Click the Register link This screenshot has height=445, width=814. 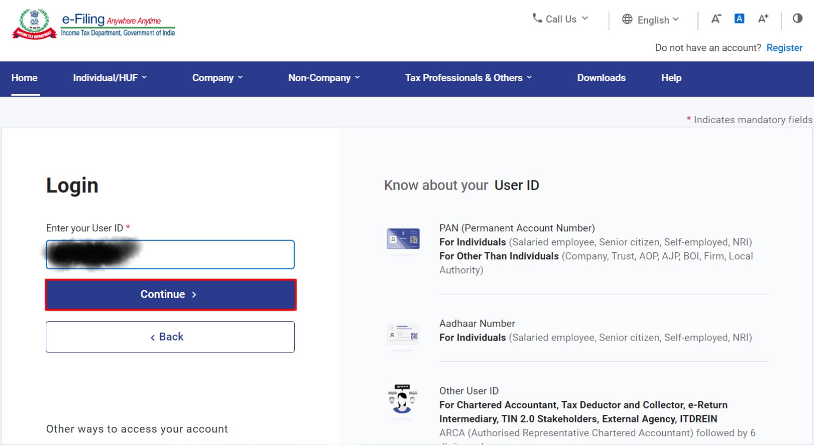click(x=784, y=48)
